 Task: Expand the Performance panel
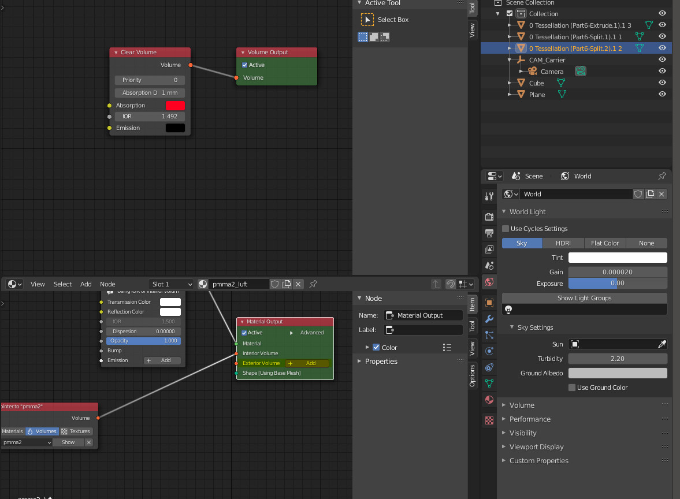[x=530, y=419]
